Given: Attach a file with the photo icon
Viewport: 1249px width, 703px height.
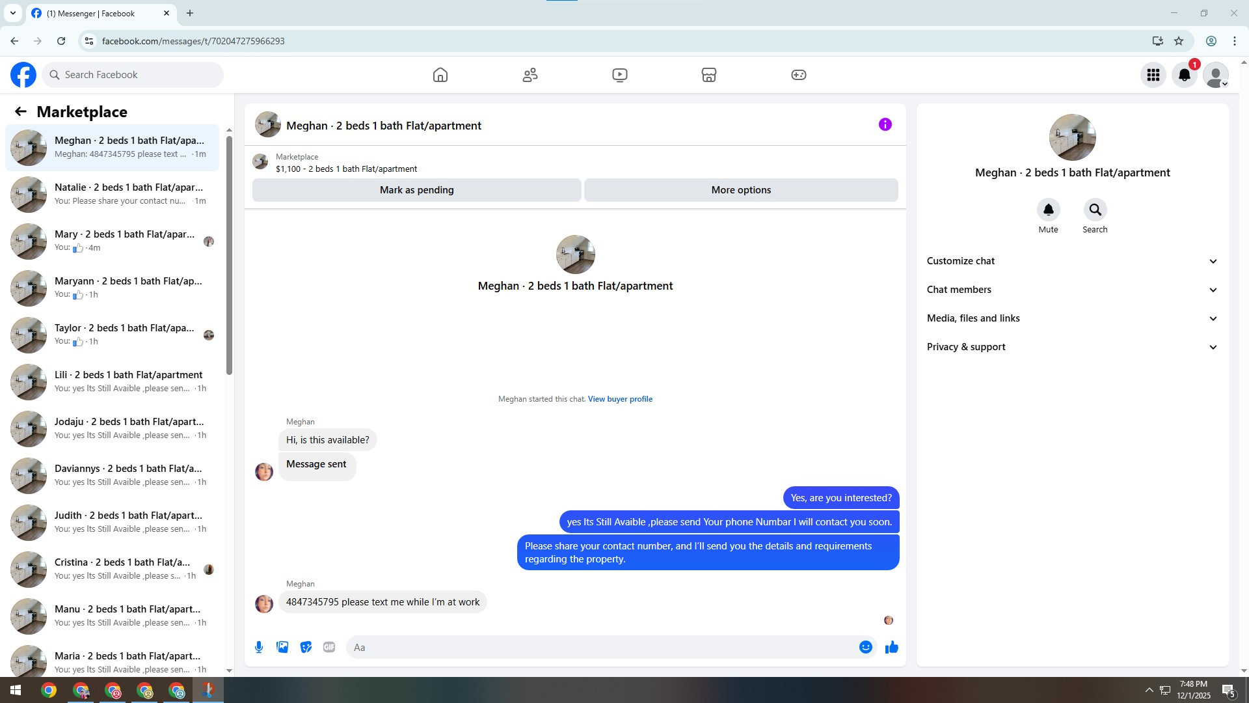Looking at the screenshot, I should click(282, 647).
